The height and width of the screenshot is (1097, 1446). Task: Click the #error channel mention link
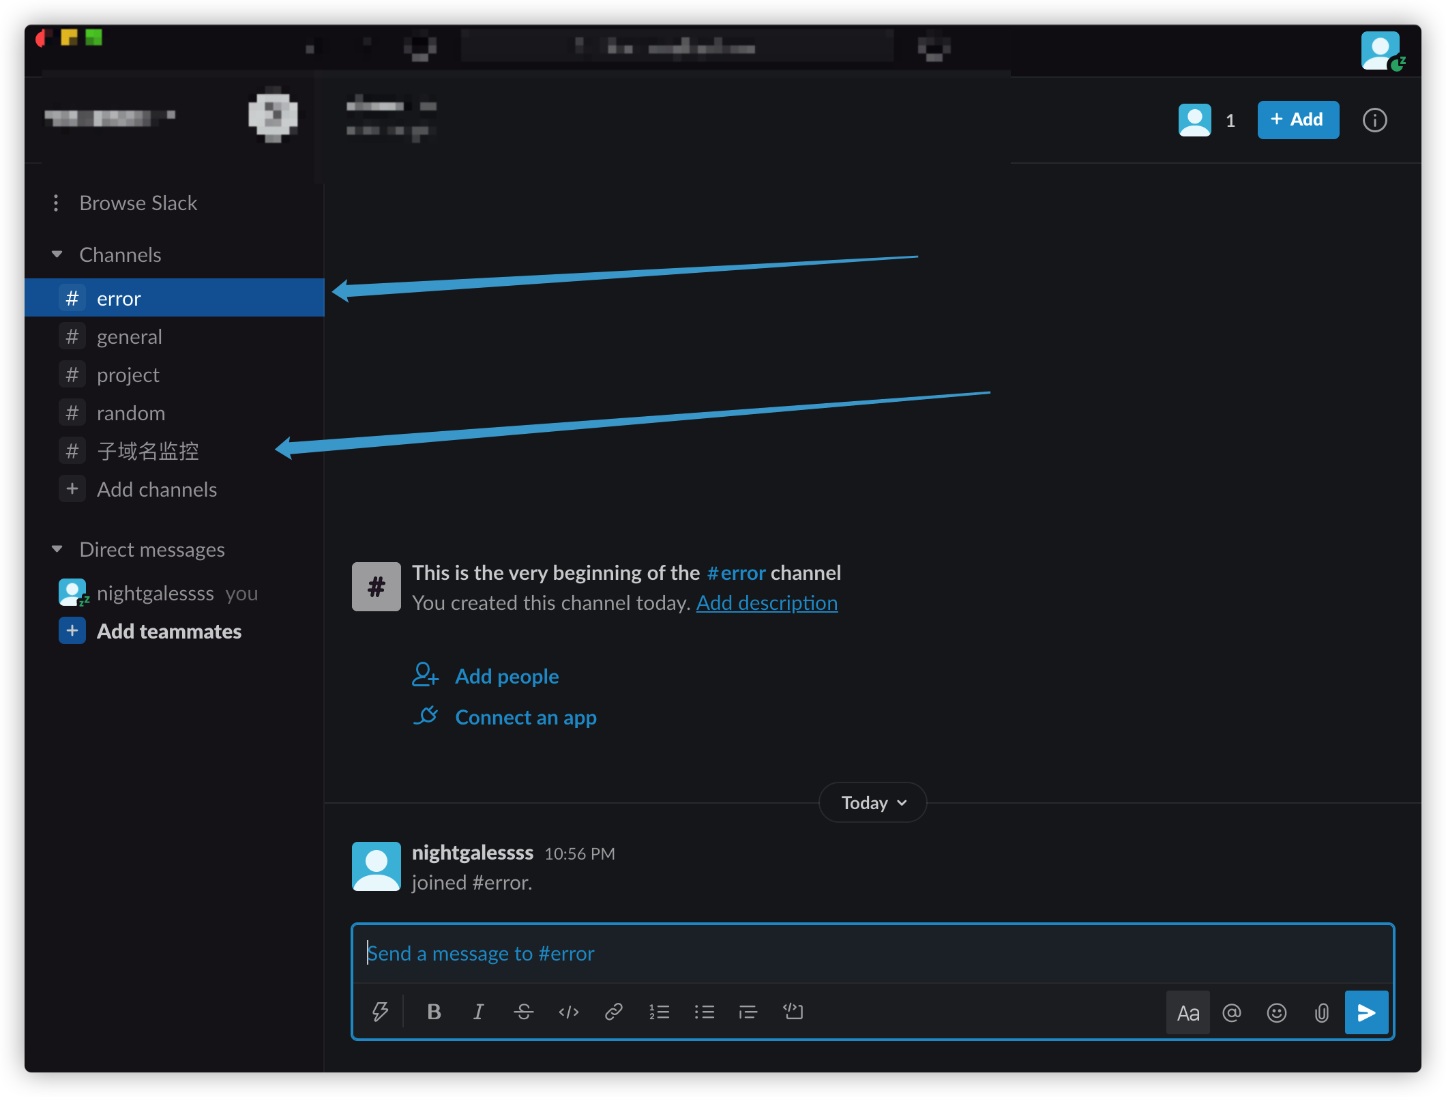tap(736, 572)
